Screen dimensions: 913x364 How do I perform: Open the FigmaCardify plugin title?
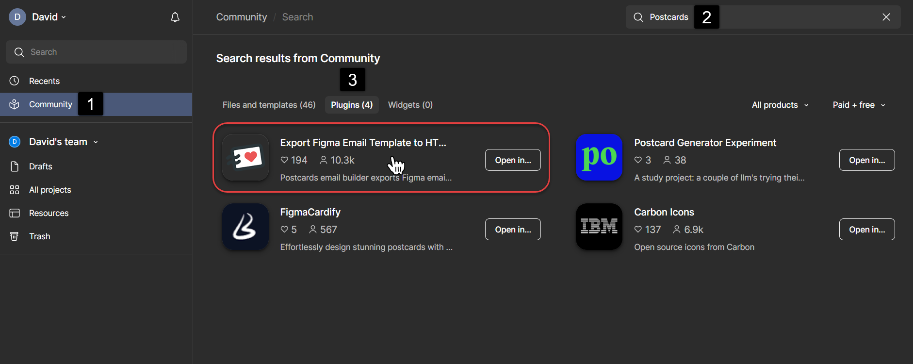click(310, 212)
